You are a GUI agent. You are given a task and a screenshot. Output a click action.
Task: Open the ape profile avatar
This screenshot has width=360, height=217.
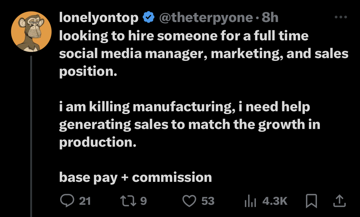[31, 31]
